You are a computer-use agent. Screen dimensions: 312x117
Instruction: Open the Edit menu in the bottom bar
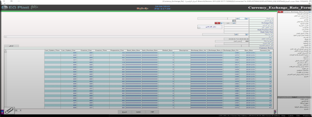298,116
